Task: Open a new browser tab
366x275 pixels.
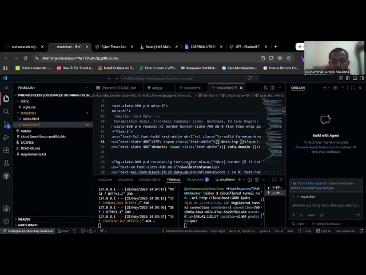Action: pos(276,47)
